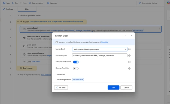Click the info icon beside Open as ReadOnly
Screen dimensions: 170x104
[129, 68]
